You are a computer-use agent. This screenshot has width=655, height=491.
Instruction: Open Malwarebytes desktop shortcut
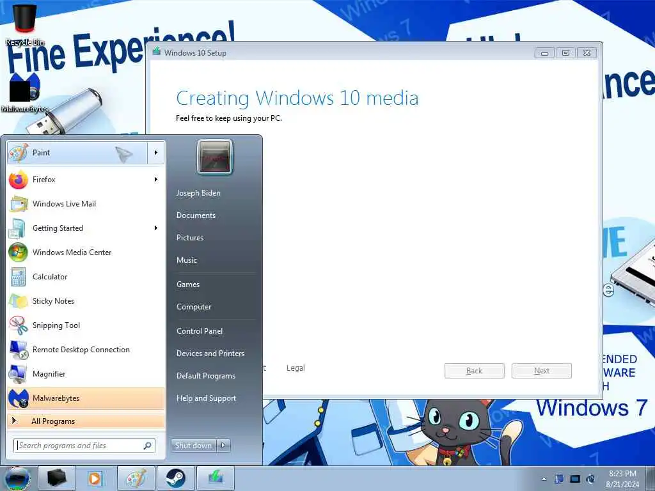pyautogui.click(x=25, y=93)
